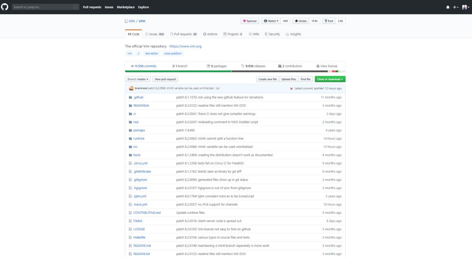Open the nsis folder
The image size is (472, 257).
tap(136, 122)
